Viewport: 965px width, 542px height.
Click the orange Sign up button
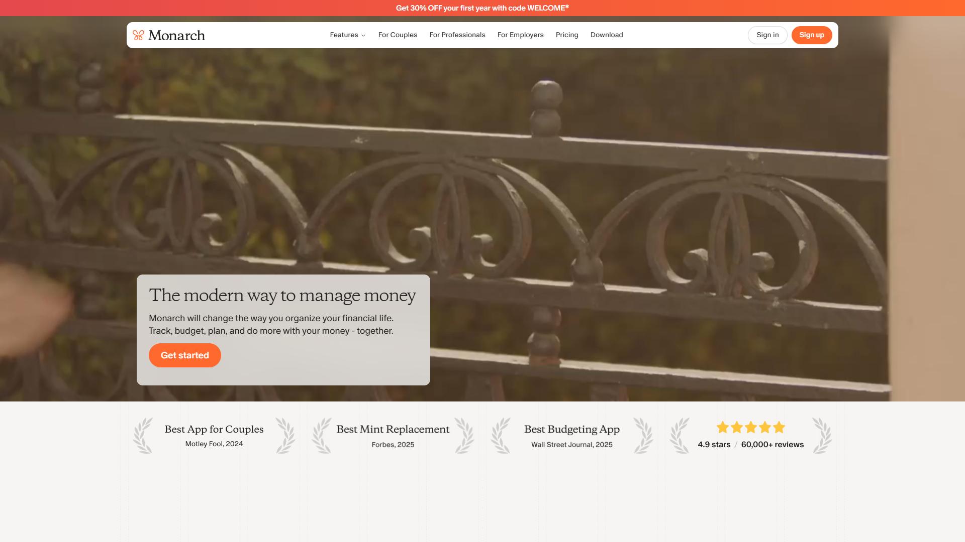point(812,35)
